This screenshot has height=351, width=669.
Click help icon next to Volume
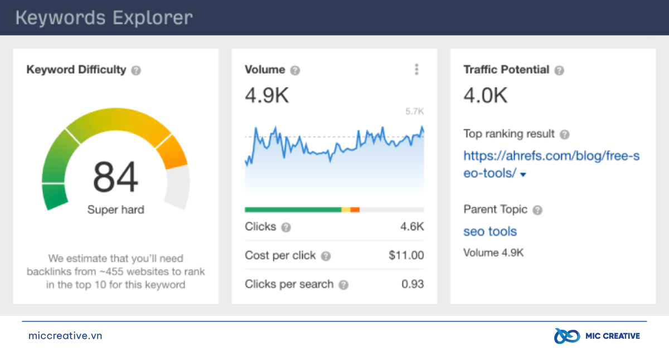coord(295,70)
